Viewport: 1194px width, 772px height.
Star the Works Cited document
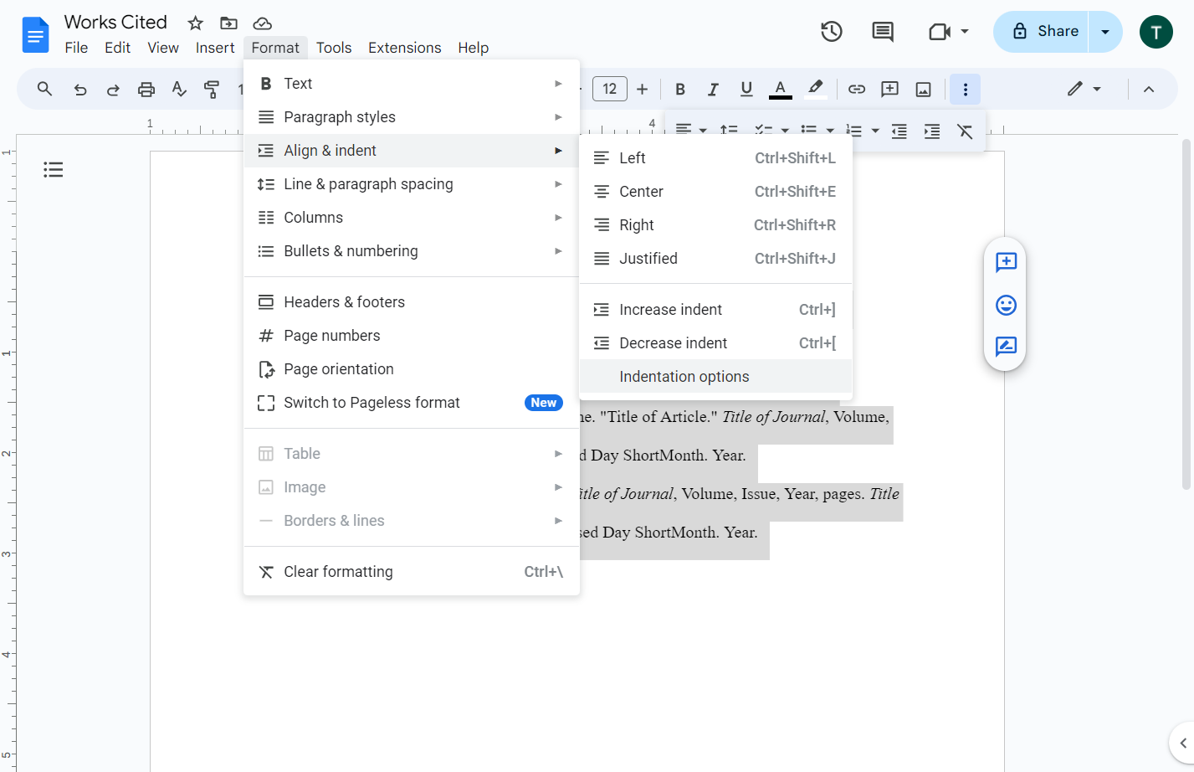pos(196,23)
